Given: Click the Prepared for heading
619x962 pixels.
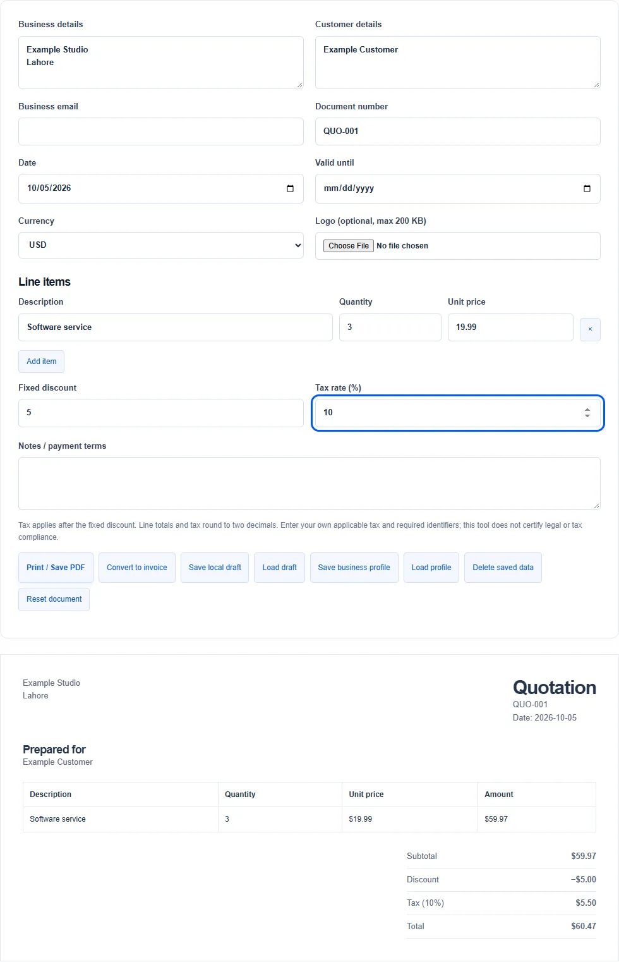Looking at the screenshot, I should tap(54, 750).
